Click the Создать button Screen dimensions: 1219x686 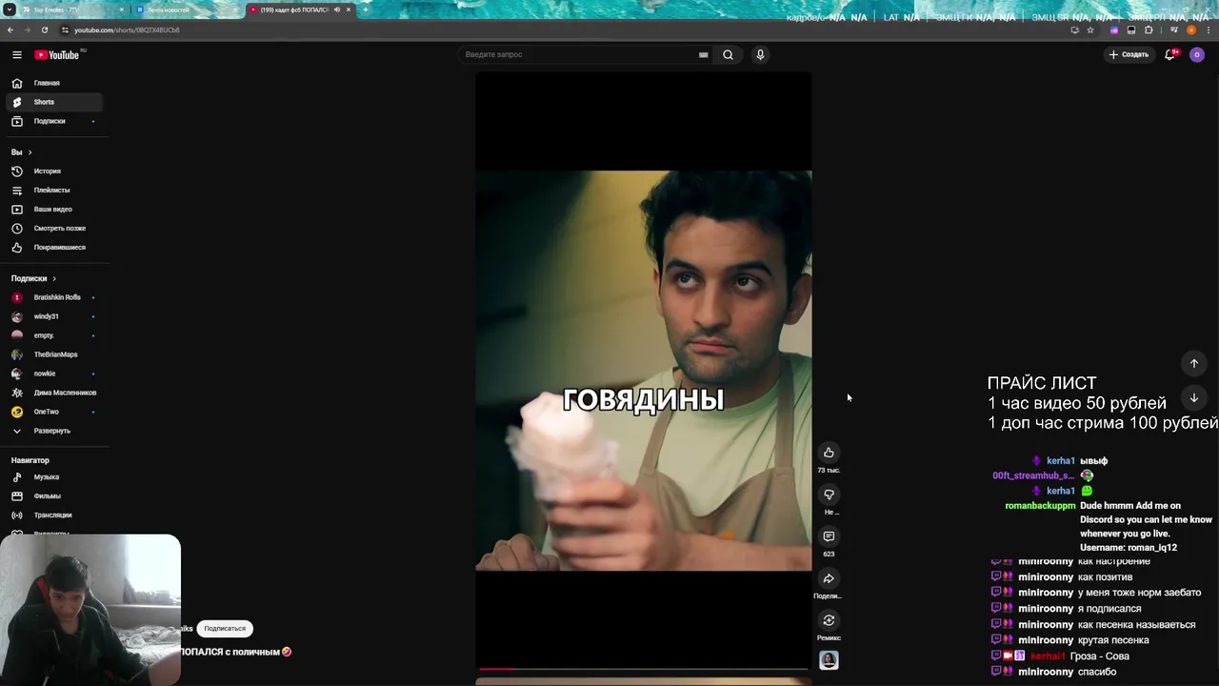(x=1129, y=54)
